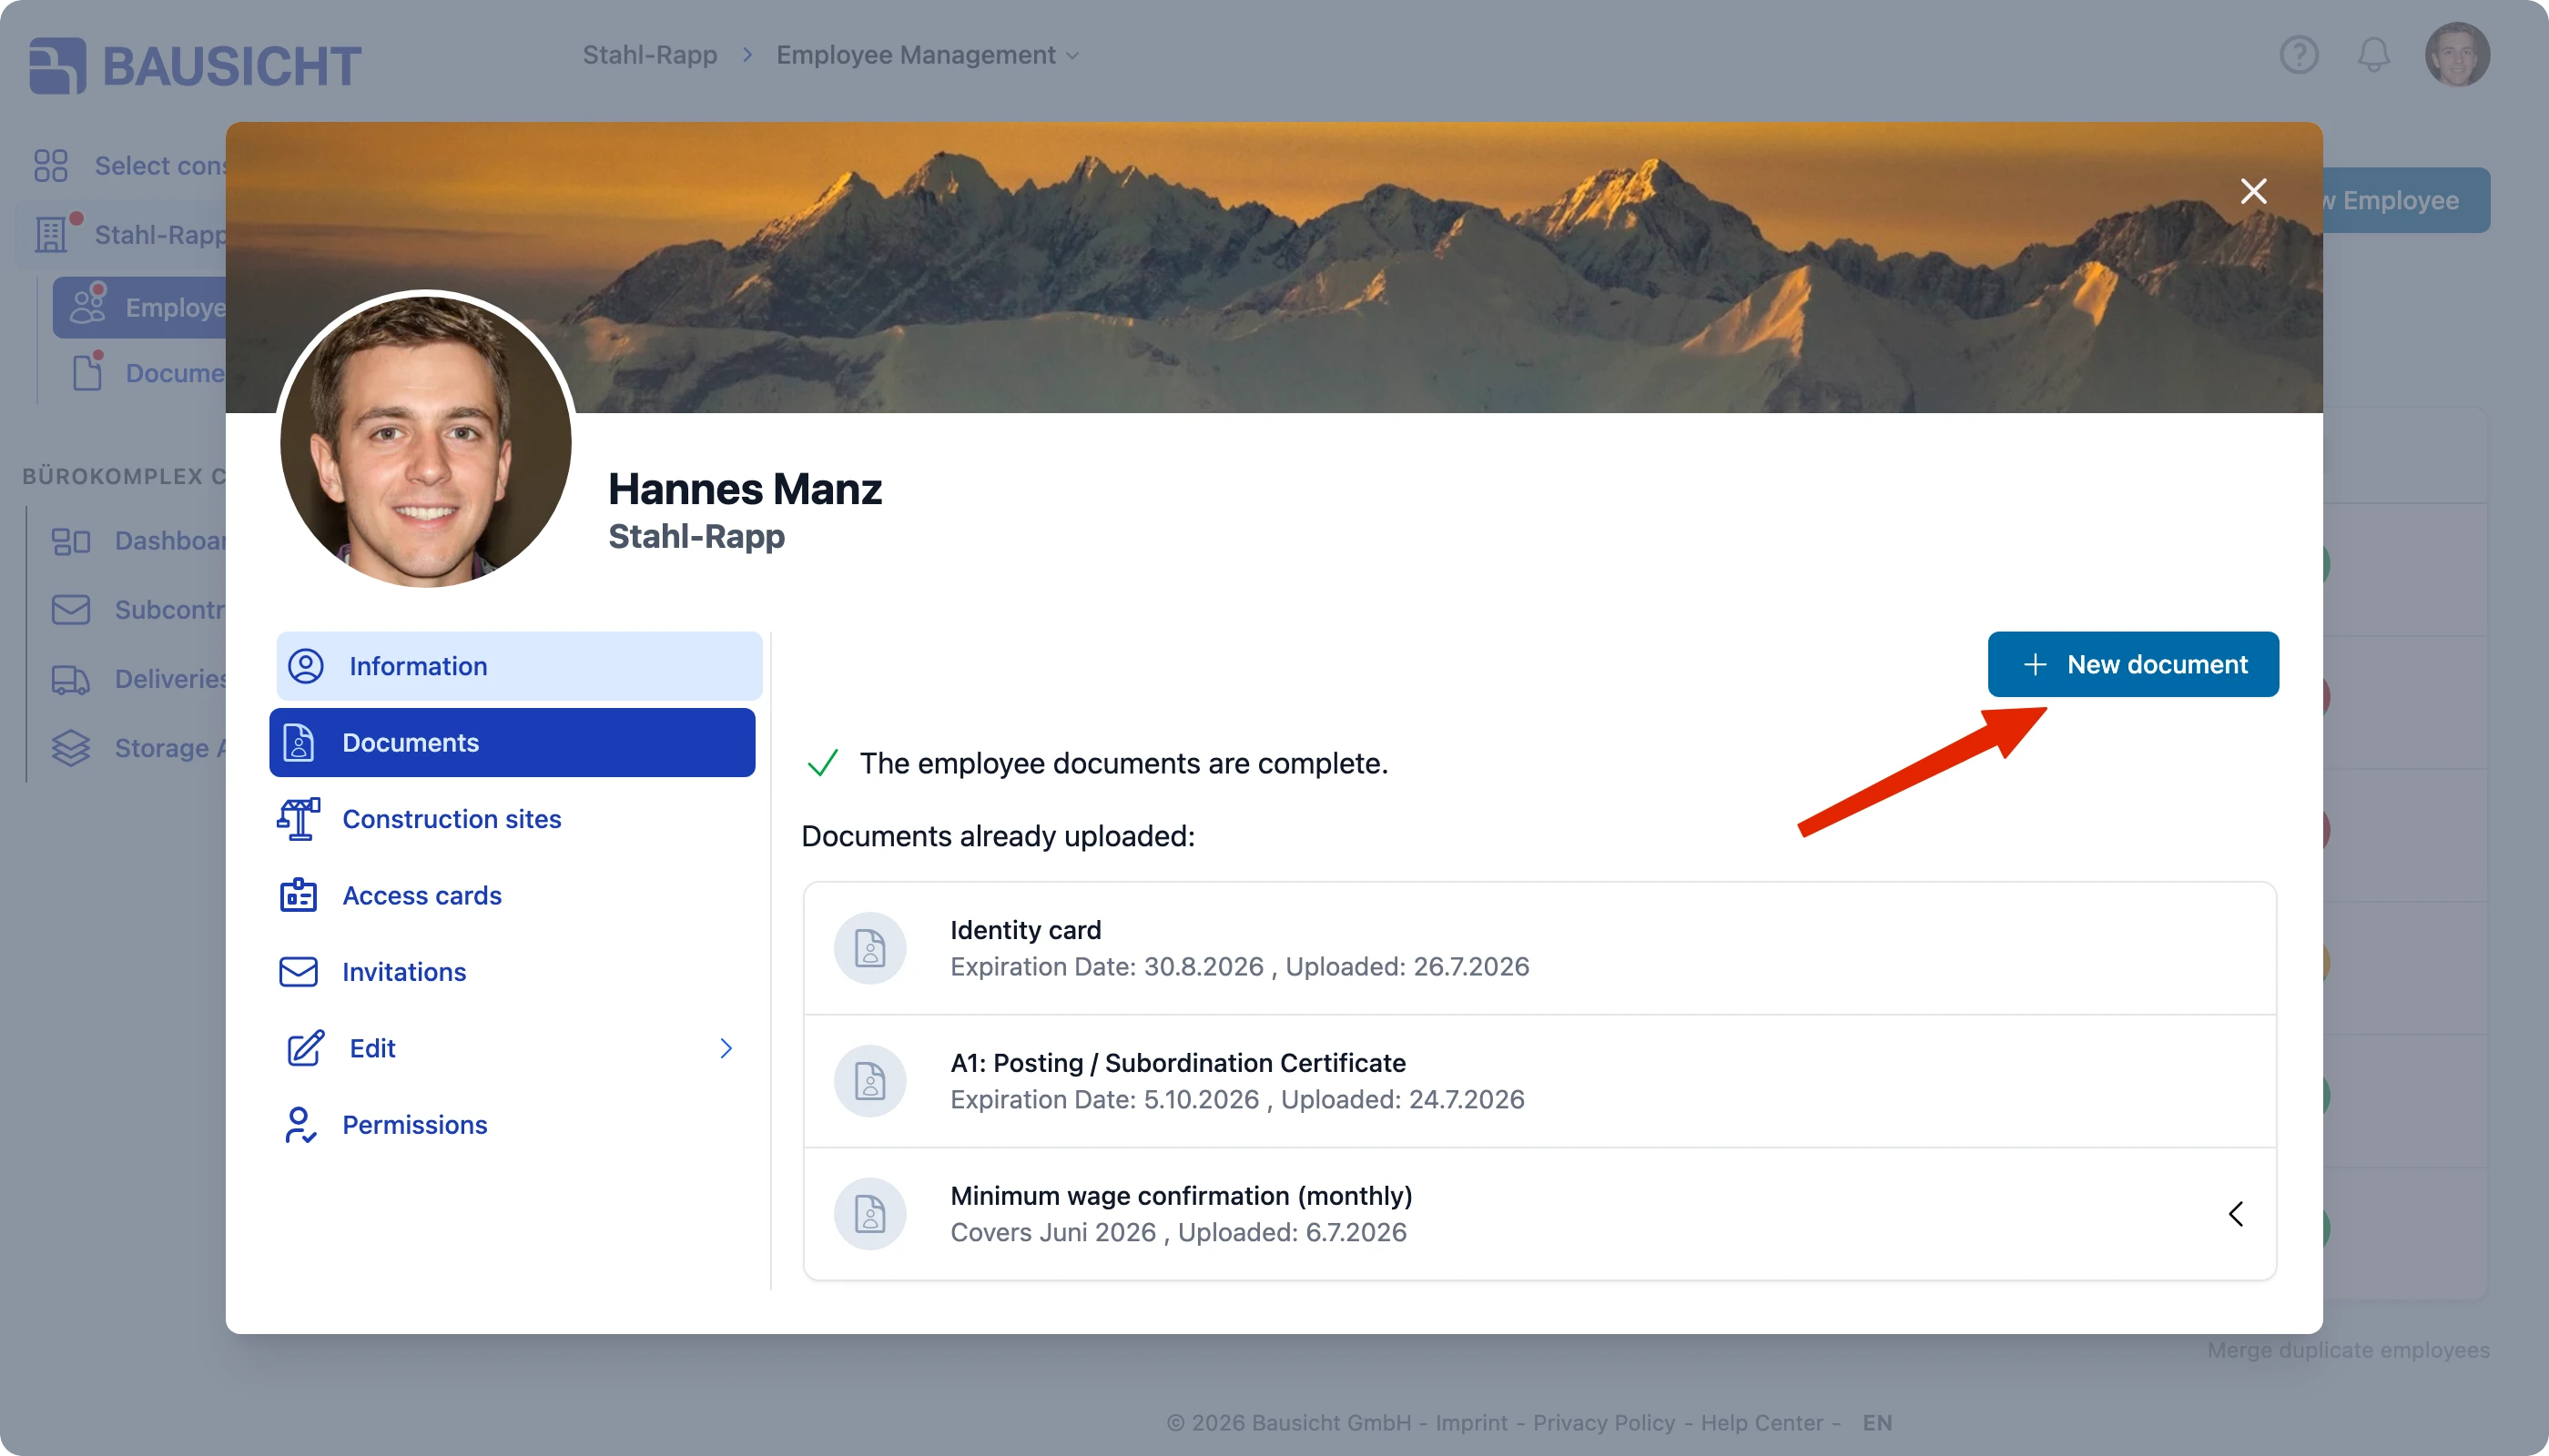Click the Identity card document icon
This screenshot has height=1456, width=2549.
(869, 948)
